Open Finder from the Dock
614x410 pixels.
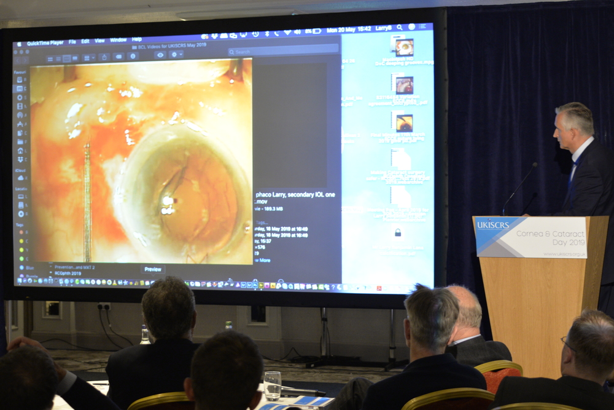(x=20, y=281)
